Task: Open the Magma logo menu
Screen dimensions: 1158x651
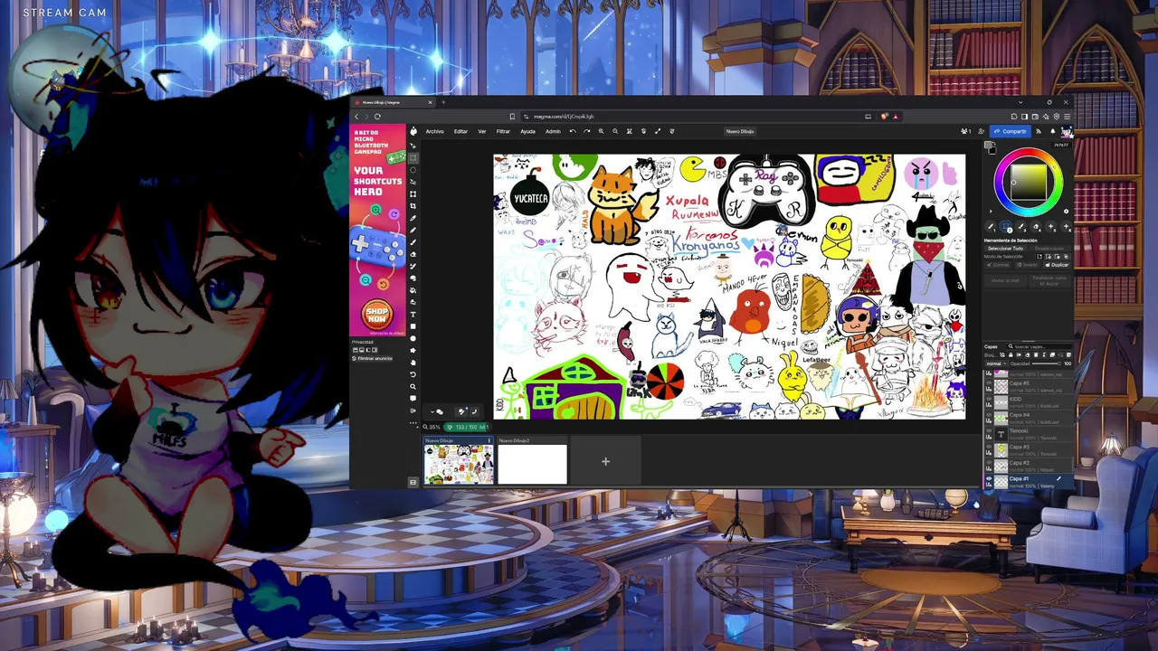Action: point(413,131)
